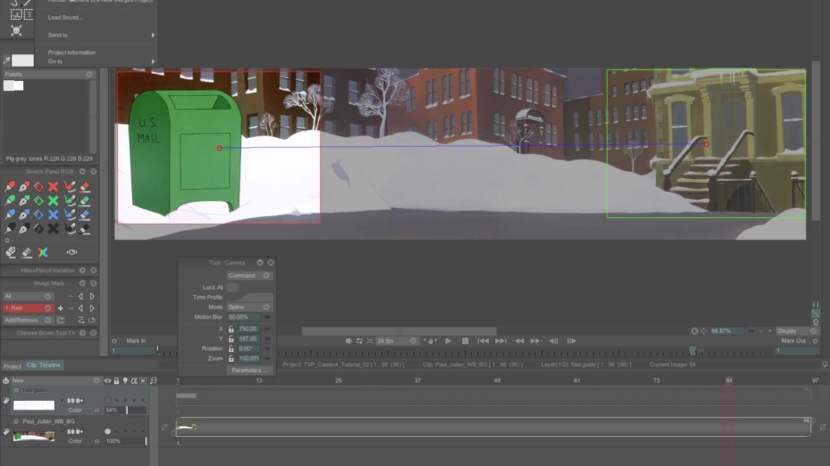
Task: Expand the Chinese Brush Tool panel
Action: click(82, 333)
